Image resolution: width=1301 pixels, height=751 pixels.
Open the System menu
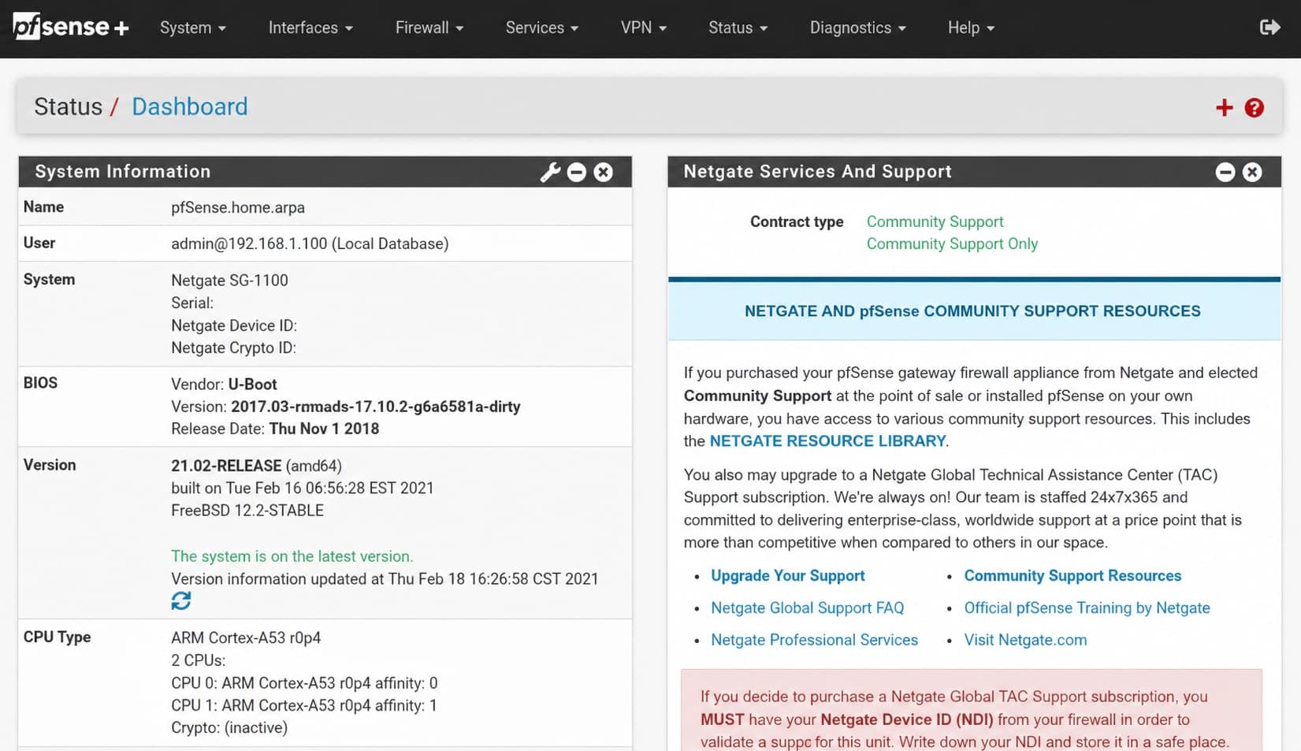point(193,28)
